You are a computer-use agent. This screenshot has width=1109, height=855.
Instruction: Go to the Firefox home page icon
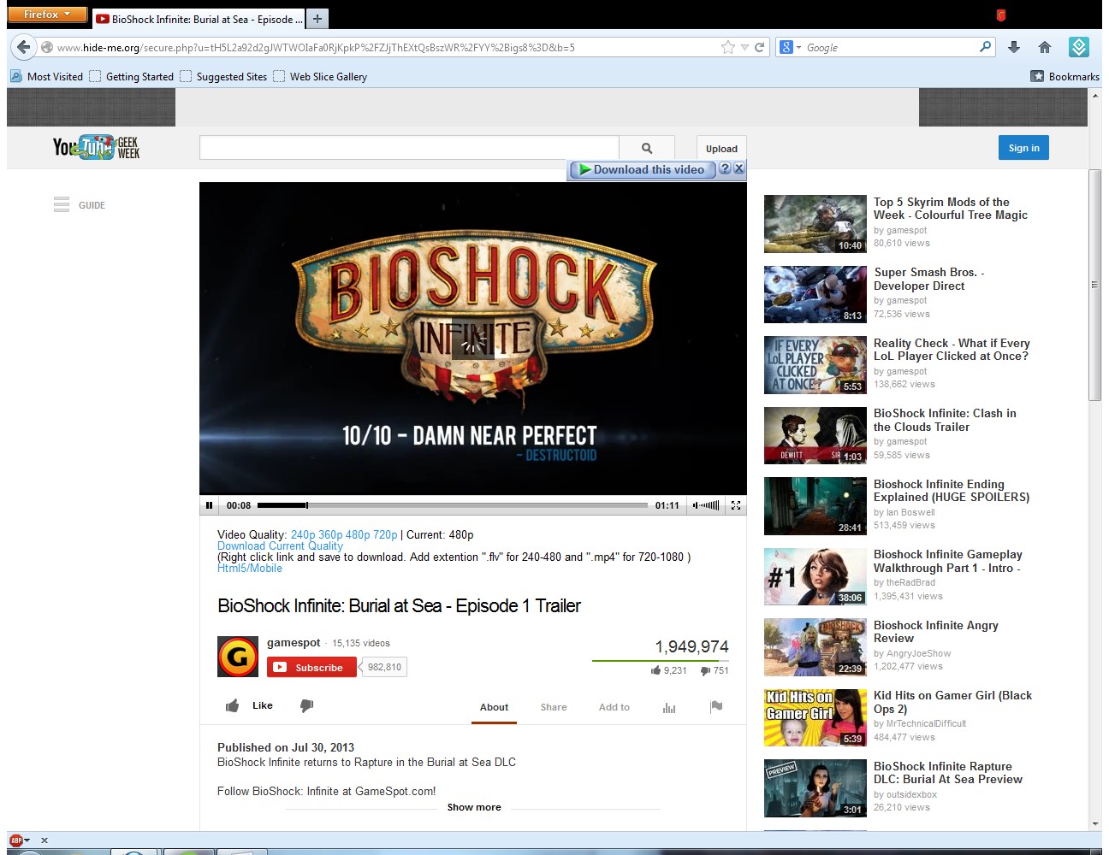coord(1045,47)
